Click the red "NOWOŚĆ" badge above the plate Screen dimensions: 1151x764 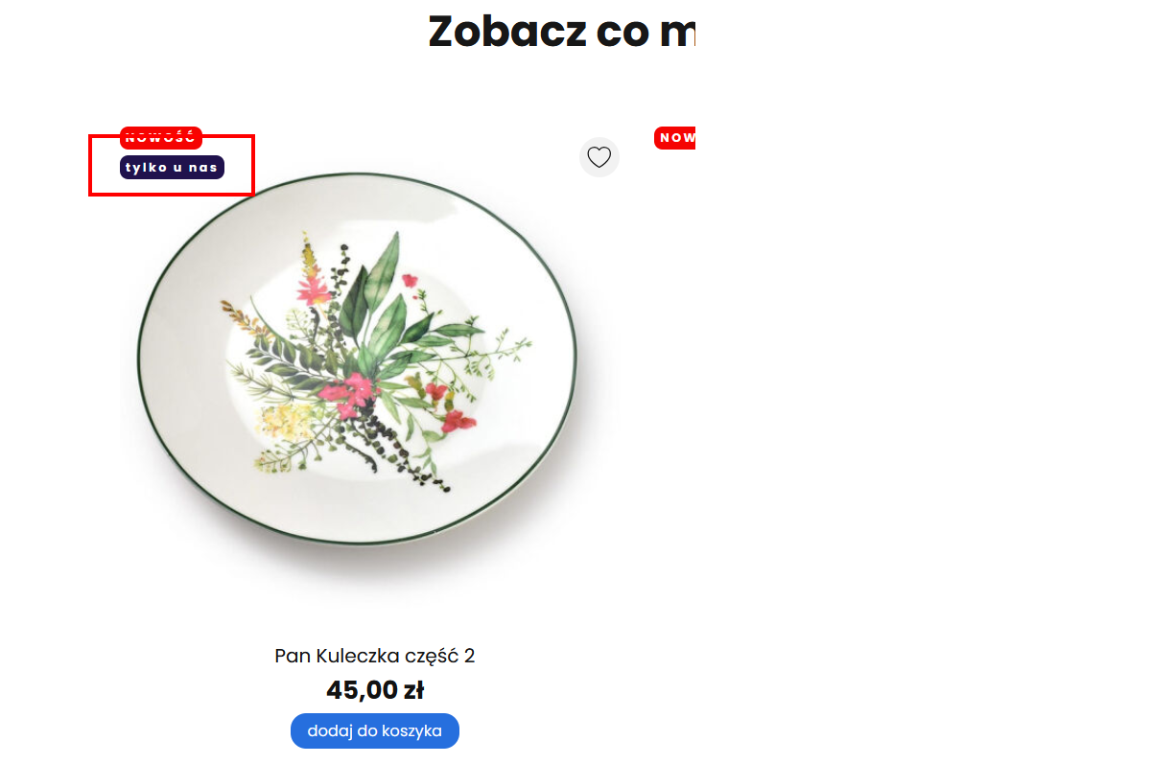[x=160, y=138]
